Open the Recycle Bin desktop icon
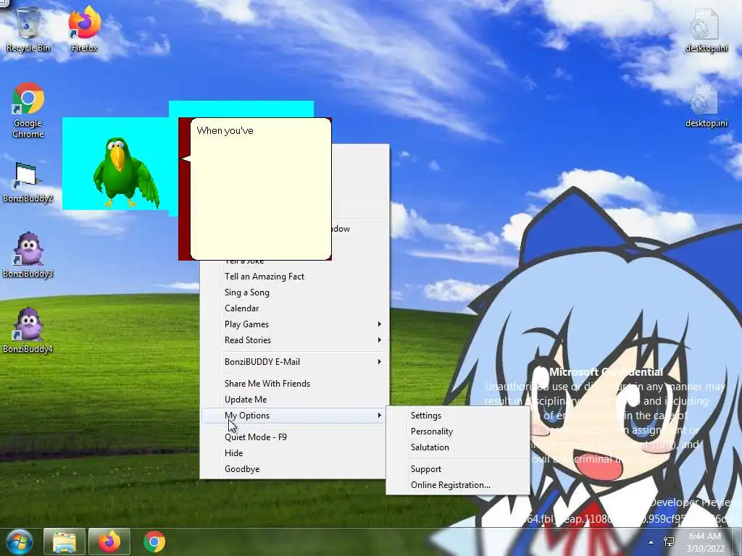Image resolution: width=742 pixels, height=556 pixels. point(28,28)
